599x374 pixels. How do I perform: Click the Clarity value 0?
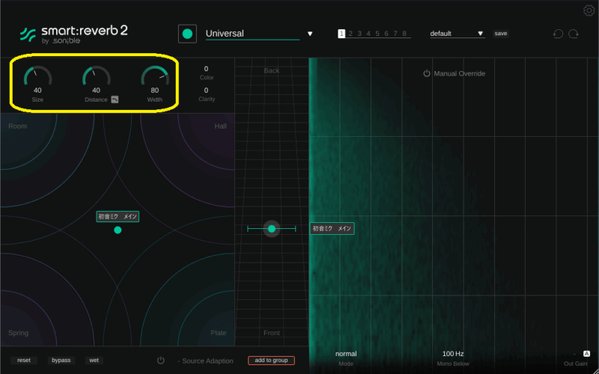tap(207, 91)
